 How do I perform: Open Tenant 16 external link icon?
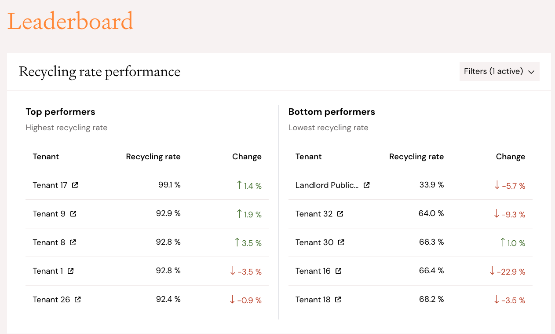339,271
